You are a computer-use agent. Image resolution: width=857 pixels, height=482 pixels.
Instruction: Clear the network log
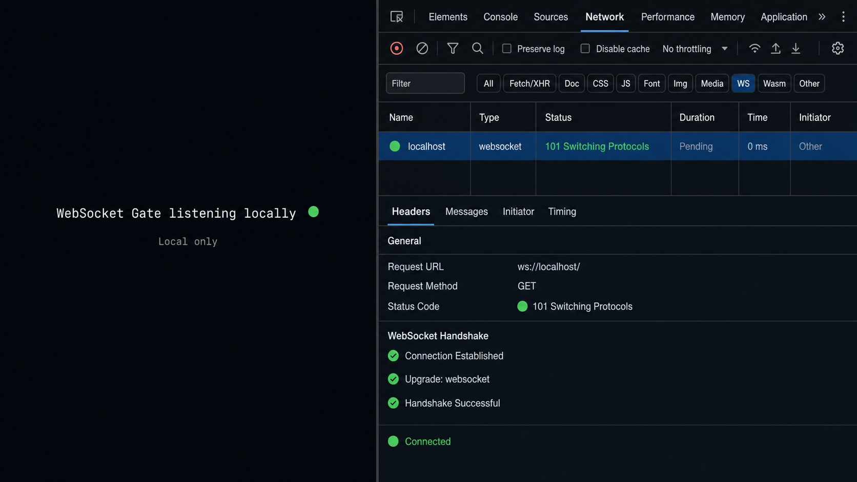click(422, 48)
